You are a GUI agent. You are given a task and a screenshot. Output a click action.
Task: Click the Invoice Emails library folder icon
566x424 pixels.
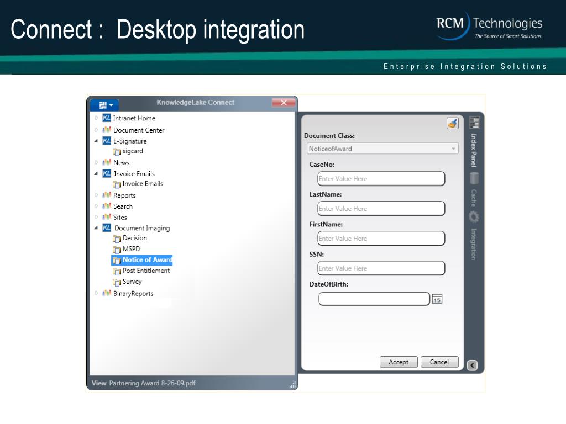tap(117, 184)
